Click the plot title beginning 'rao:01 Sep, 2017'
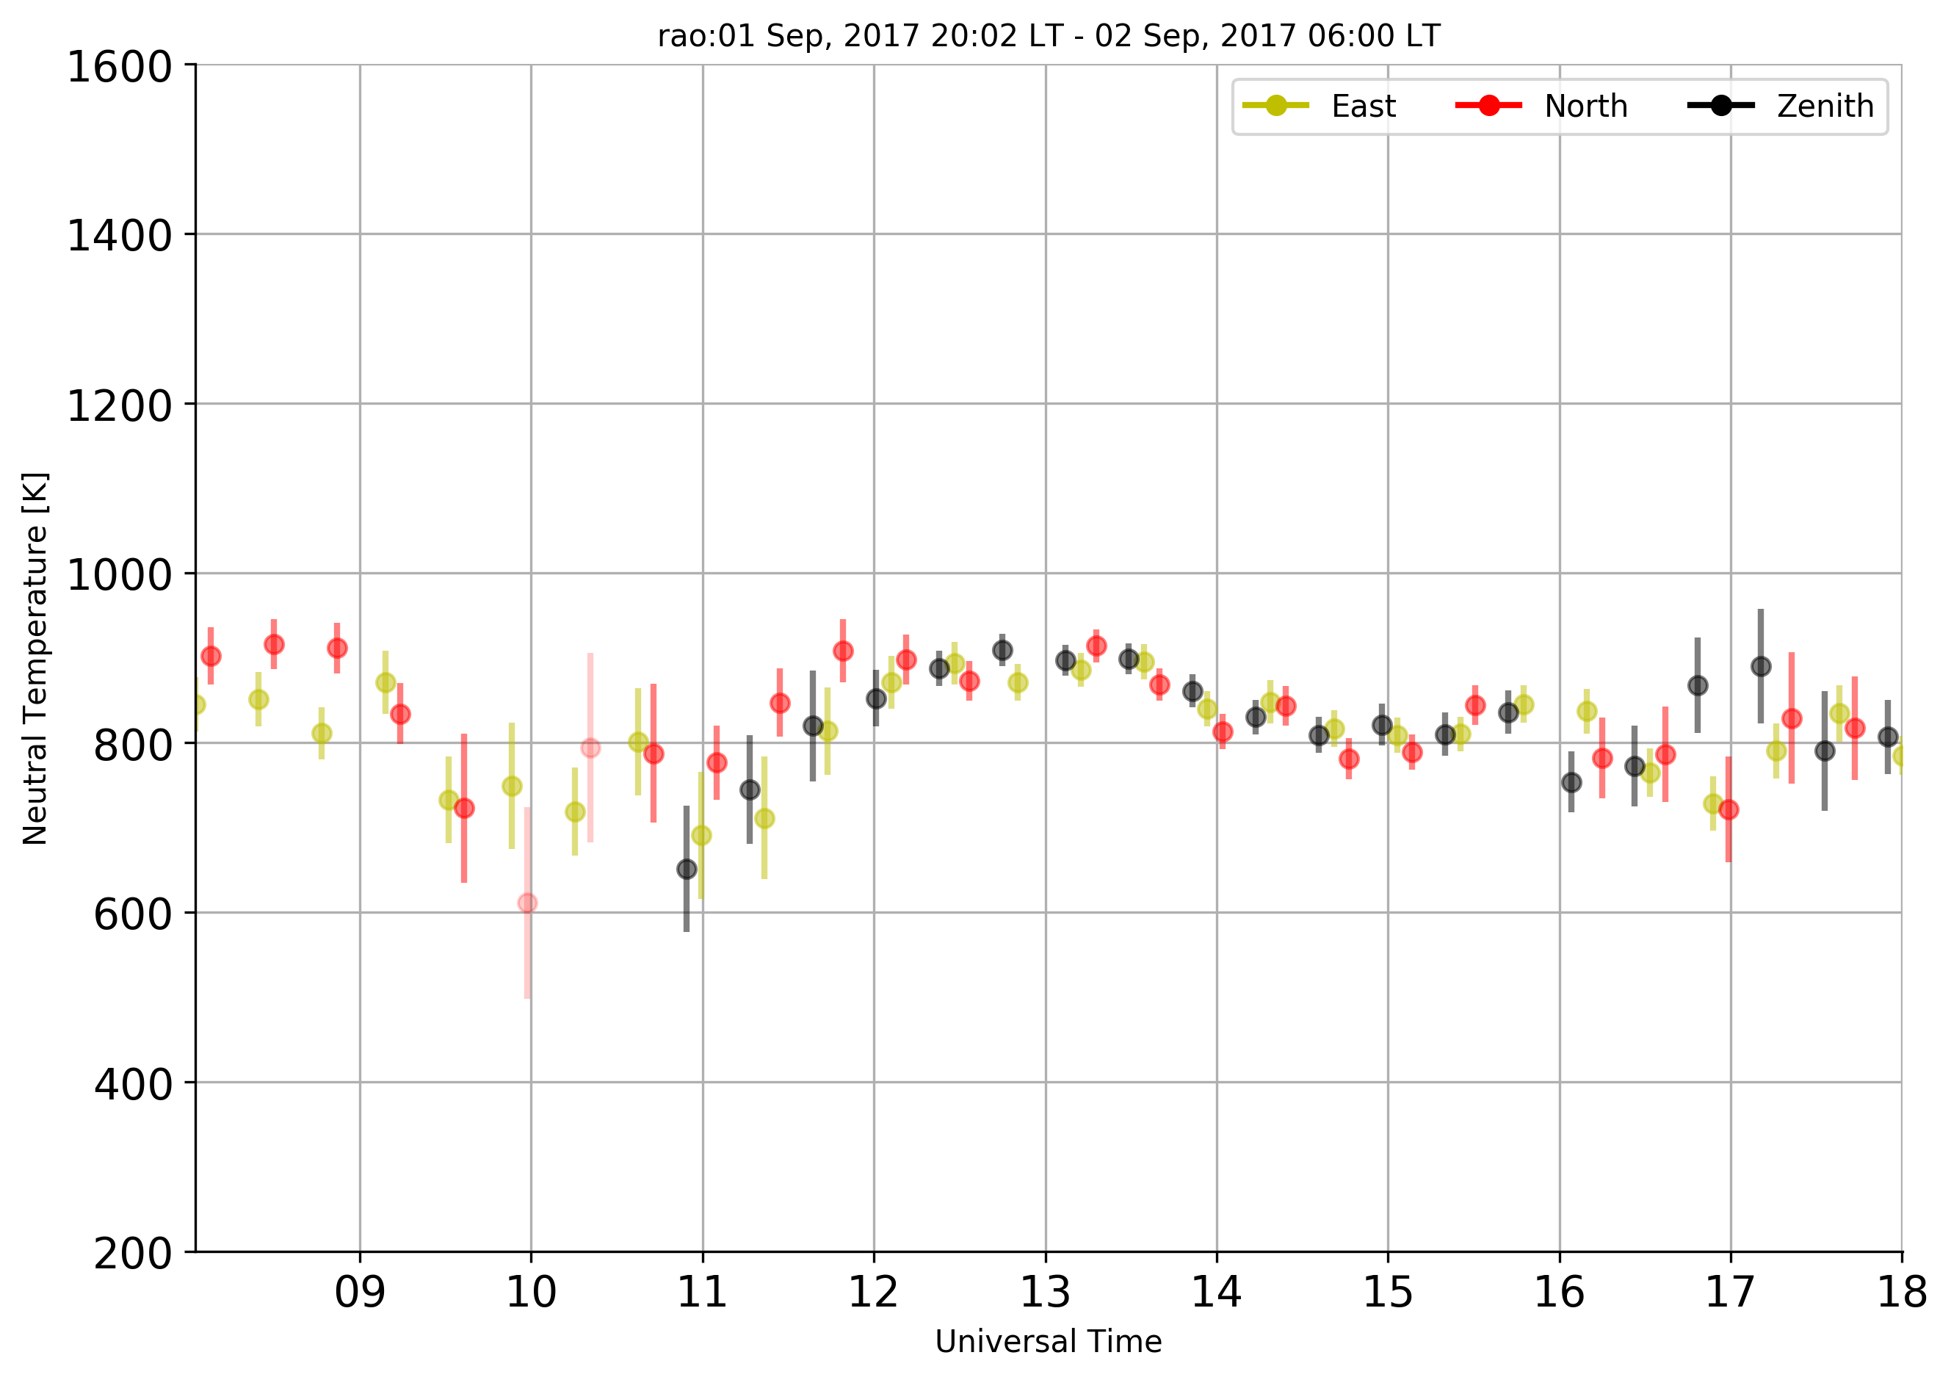 pos(1049,37)
